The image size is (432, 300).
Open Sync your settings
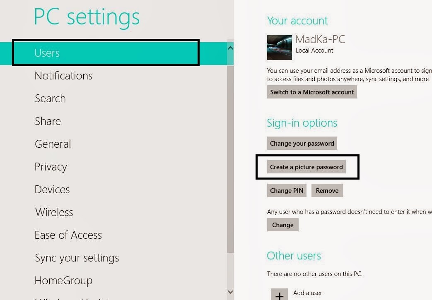coord(77,257)
